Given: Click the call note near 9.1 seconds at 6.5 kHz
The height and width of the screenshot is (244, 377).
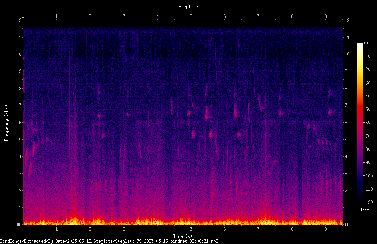Looking at the screenshot, I should [330, 112].
